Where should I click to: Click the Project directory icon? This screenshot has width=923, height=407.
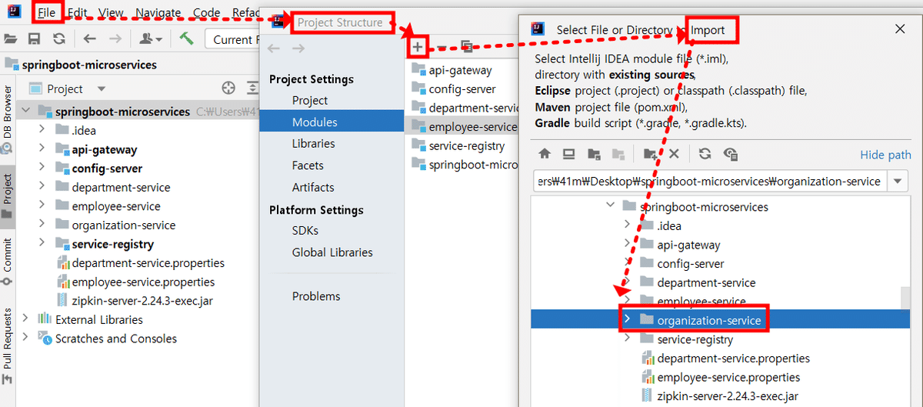pos(593,154)
